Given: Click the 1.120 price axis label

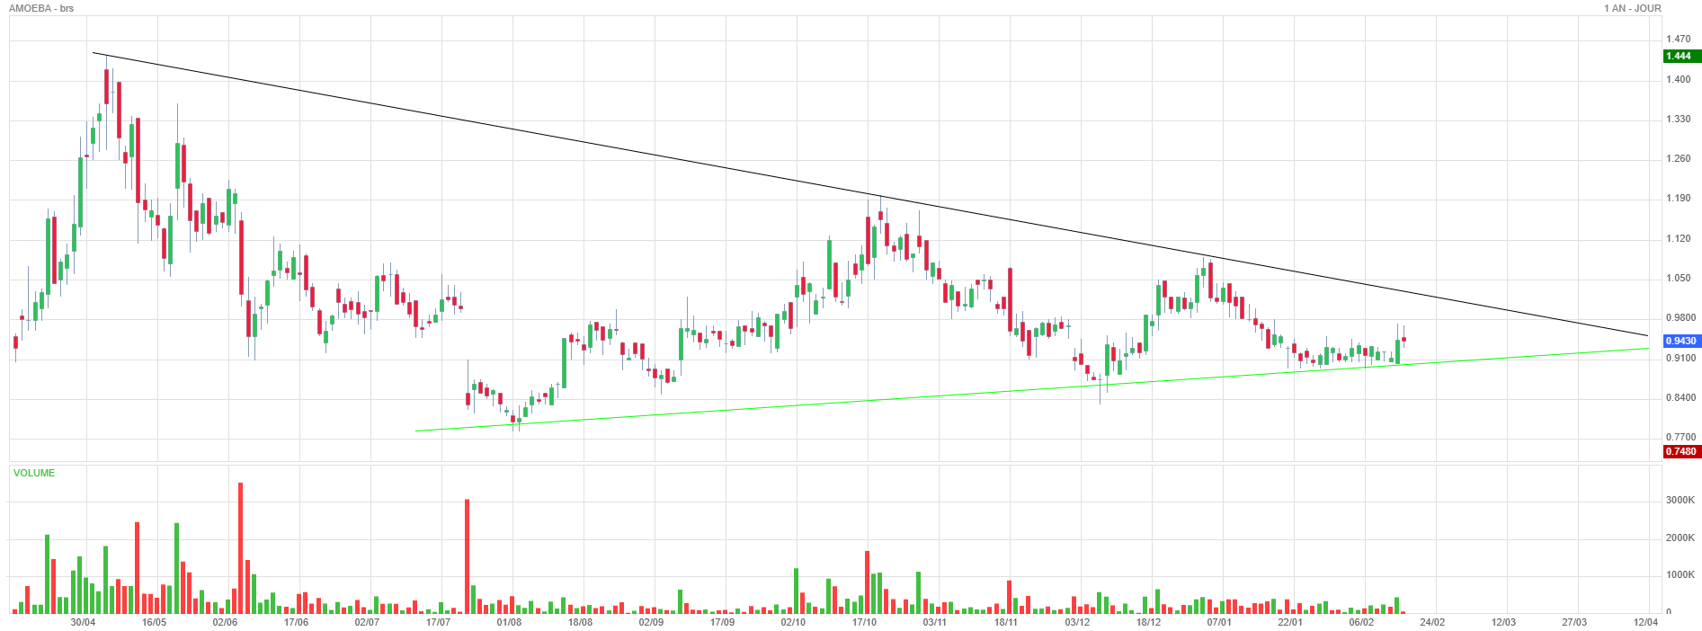Looking at the screenshot, I should pos(1678,238).
